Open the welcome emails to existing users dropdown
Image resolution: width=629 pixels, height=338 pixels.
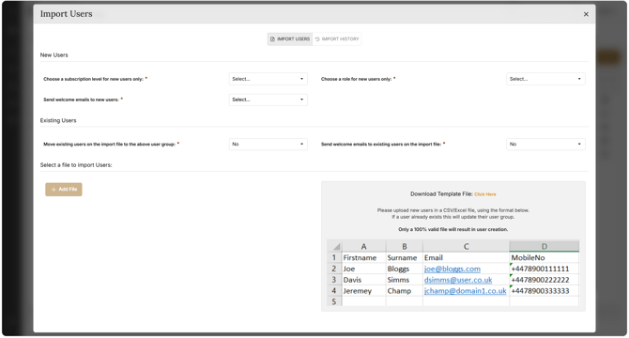point(545,144)
